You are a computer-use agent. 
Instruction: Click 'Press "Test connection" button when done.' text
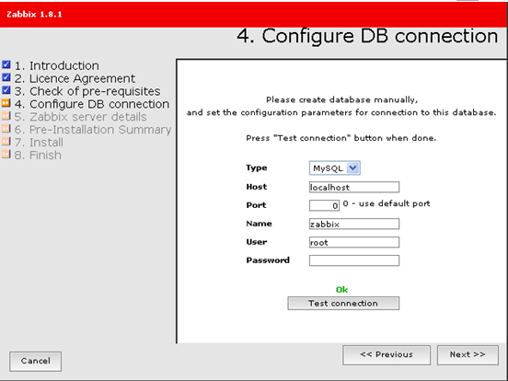(x=341, y=138)
